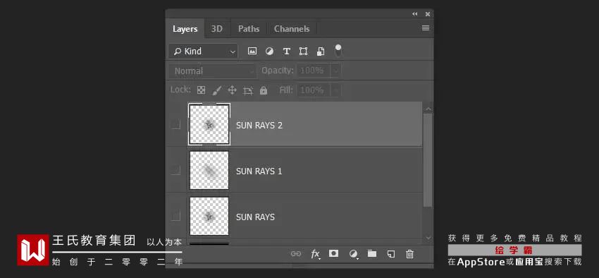The height and width of the screenshot is (278, 599).
Task: Show the SUN RAYS 1 layer
Action: pyautogui.click(x=175, y=170)
